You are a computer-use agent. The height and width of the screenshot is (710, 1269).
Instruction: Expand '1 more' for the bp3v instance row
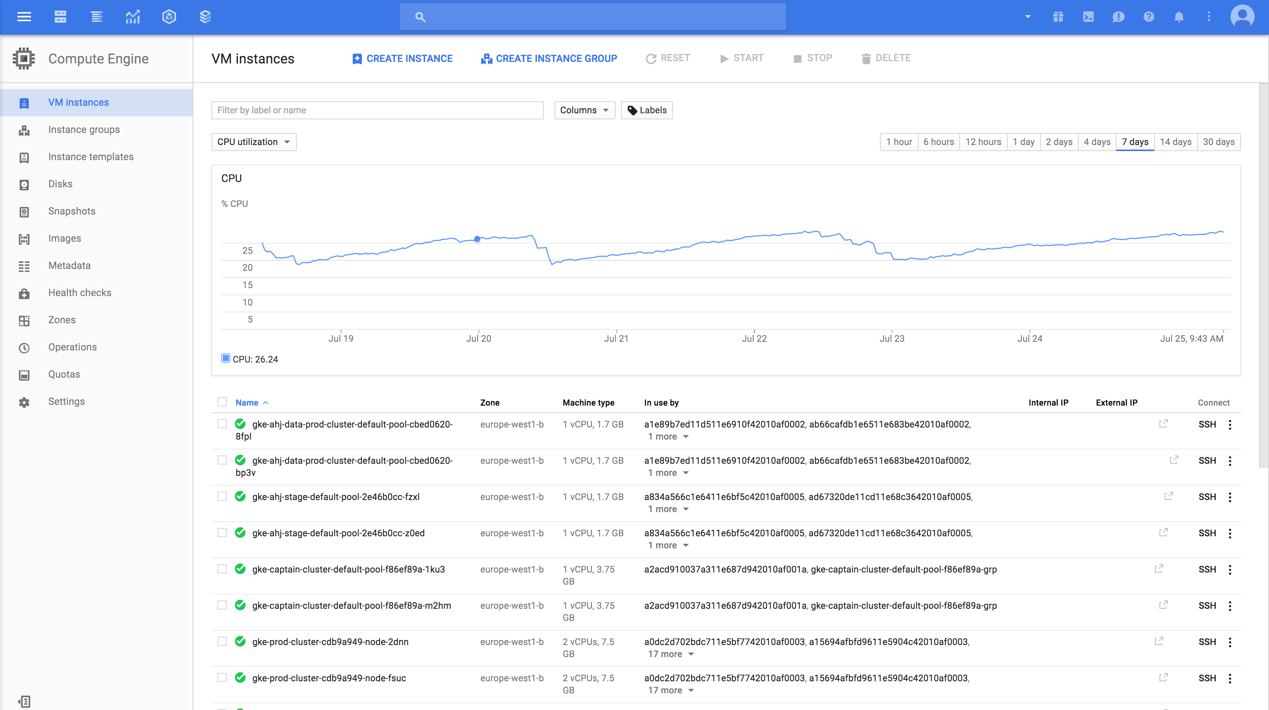pyautogui.click(x=668, y=473)
